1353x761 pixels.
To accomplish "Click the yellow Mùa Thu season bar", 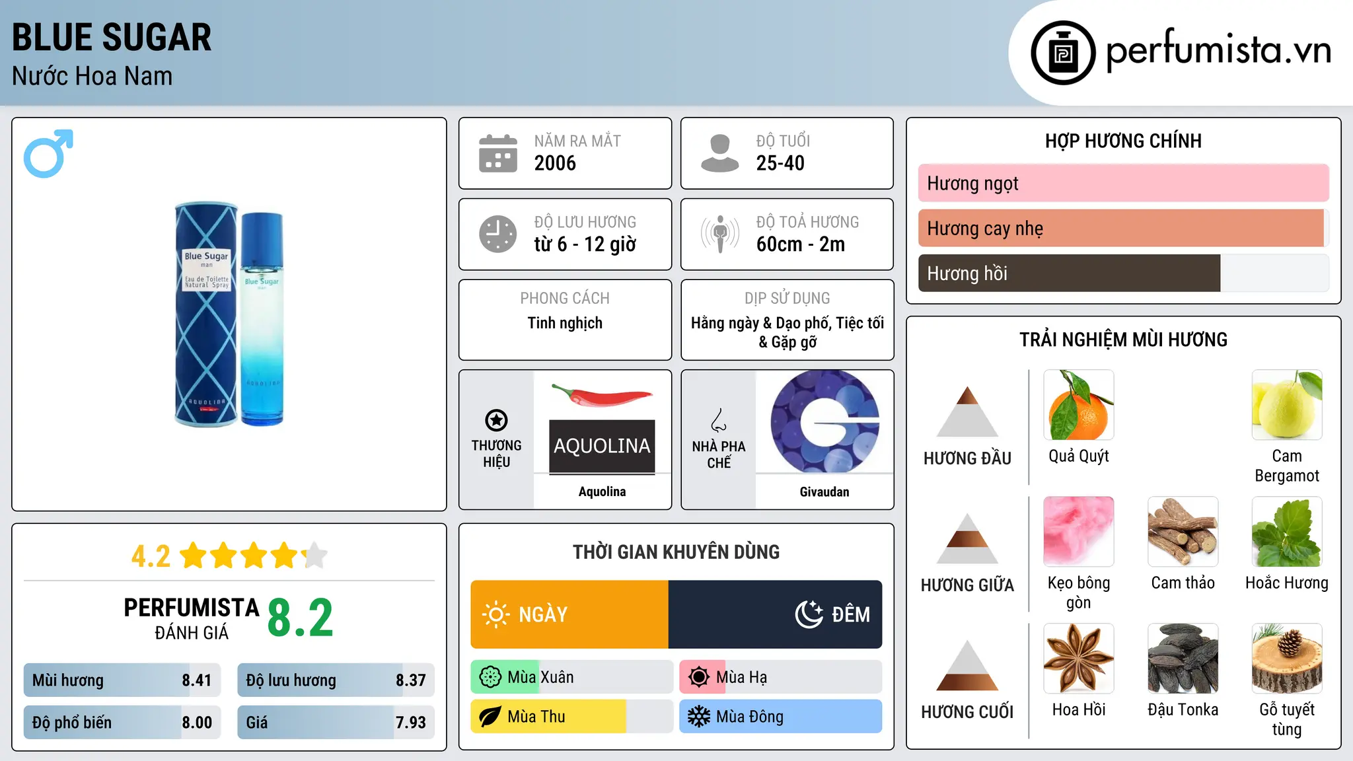I will (571, 717).
